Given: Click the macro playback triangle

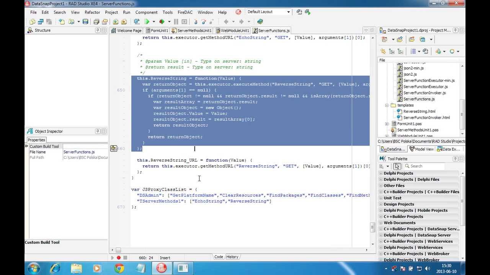Looking at the screenshot, I should tap(113, 258).
